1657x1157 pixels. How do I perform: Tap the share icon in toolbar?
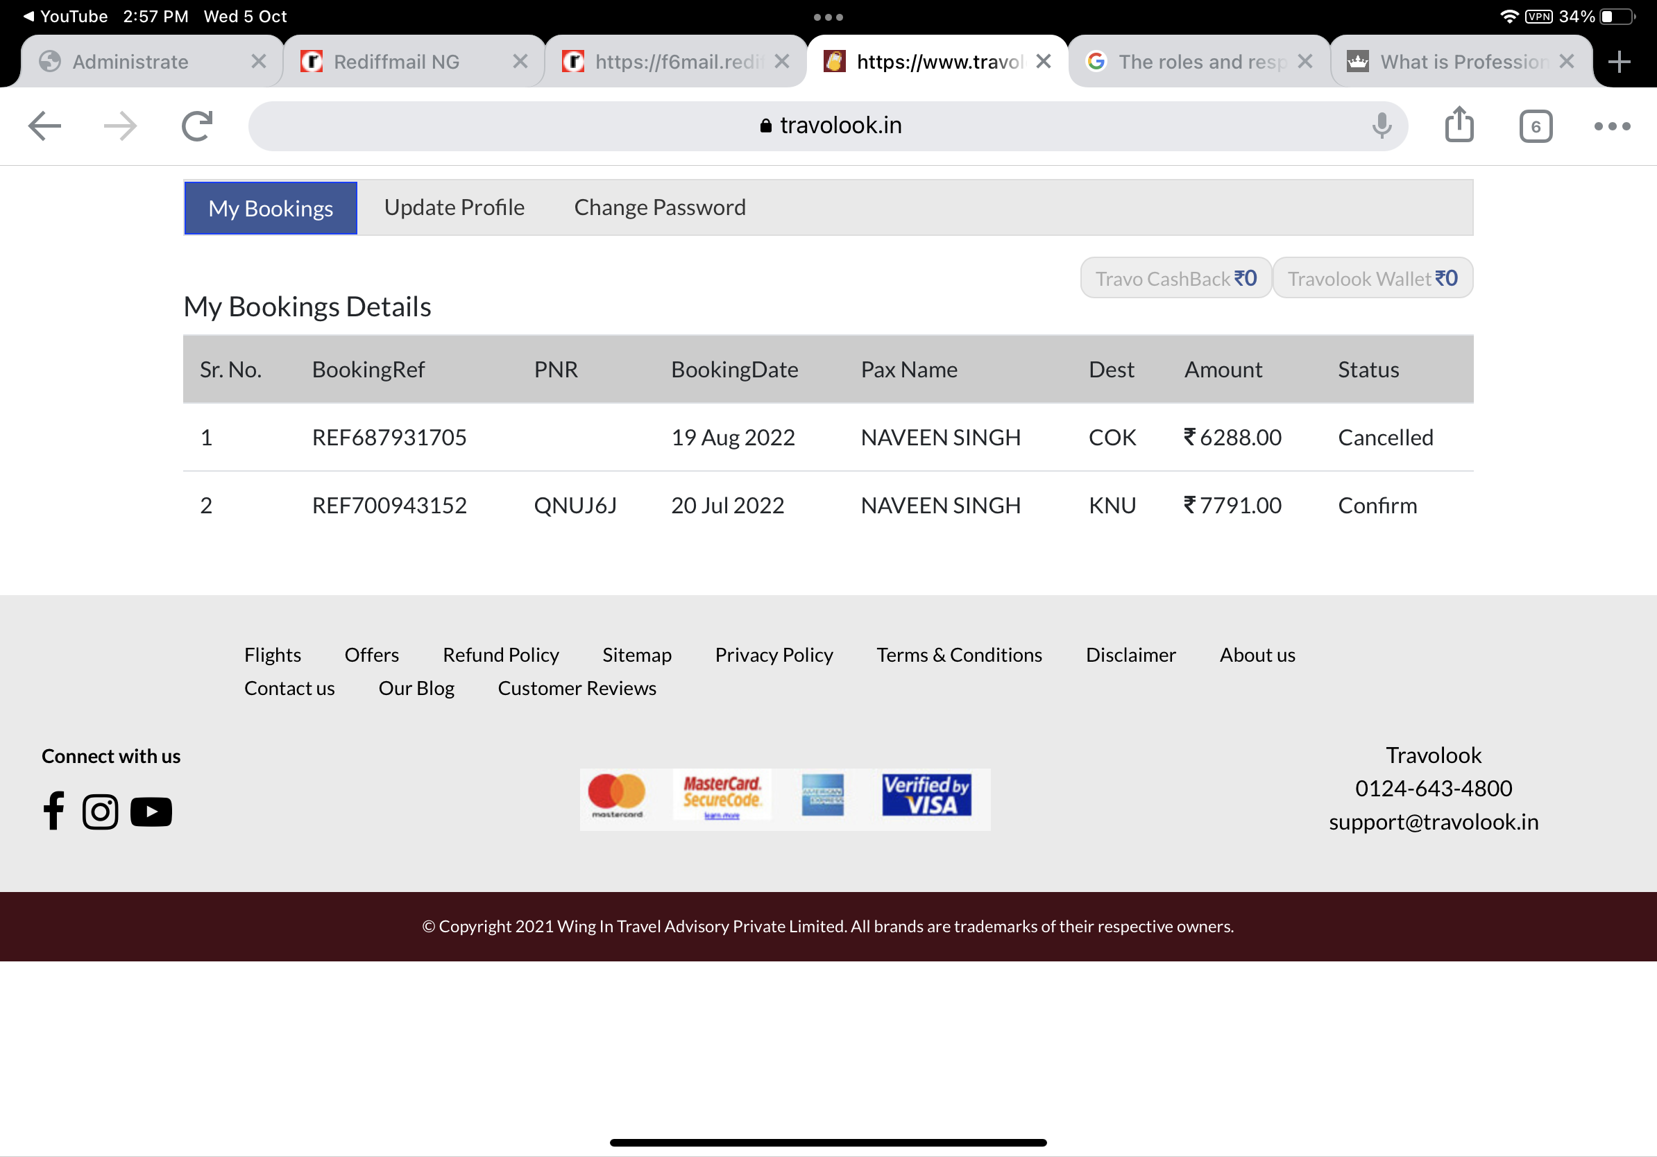tap(1459, 126)
